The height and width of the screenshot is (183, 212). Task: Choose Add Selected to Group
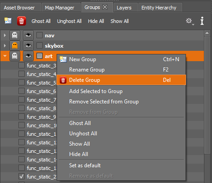tap(121, 91)
